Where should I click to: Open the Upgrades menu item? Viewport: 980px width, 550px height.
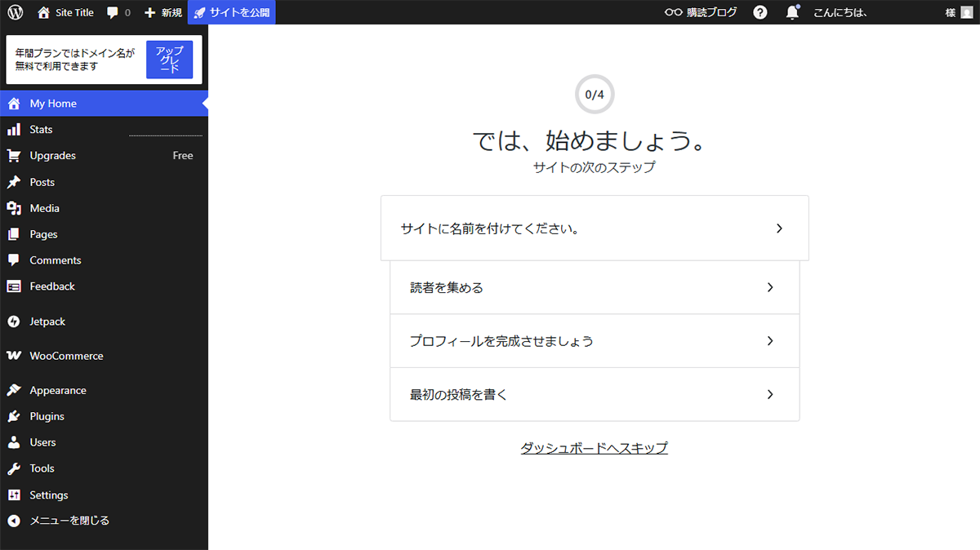[x=104, y=156]
